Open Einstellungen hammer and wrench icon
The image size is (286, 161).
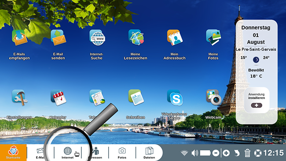click(x=20, y=97)
